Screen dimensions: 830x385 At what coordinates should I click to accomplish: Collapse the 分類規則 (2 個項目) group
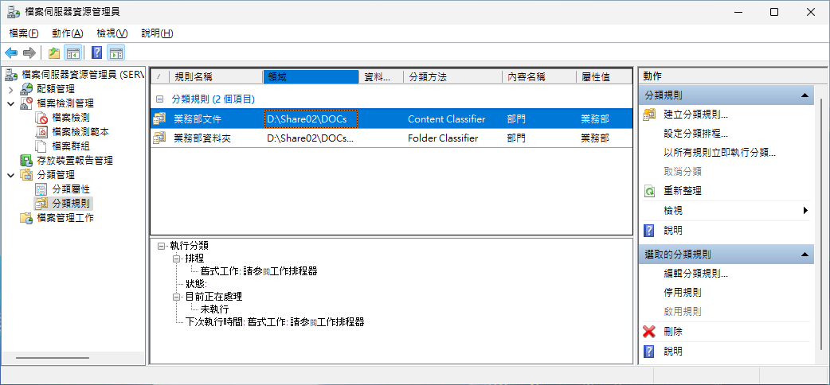[x=159, y=99]
